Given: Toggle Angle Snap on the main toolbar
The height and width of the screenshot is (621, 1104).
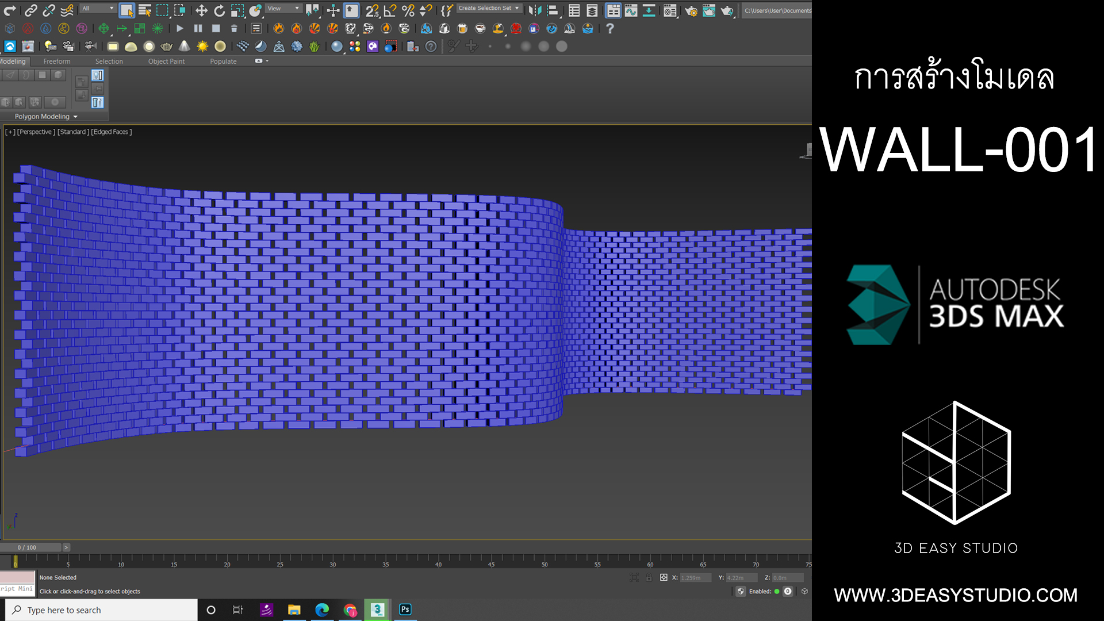Looking at the screenshot, I should (x=390, y=9).
